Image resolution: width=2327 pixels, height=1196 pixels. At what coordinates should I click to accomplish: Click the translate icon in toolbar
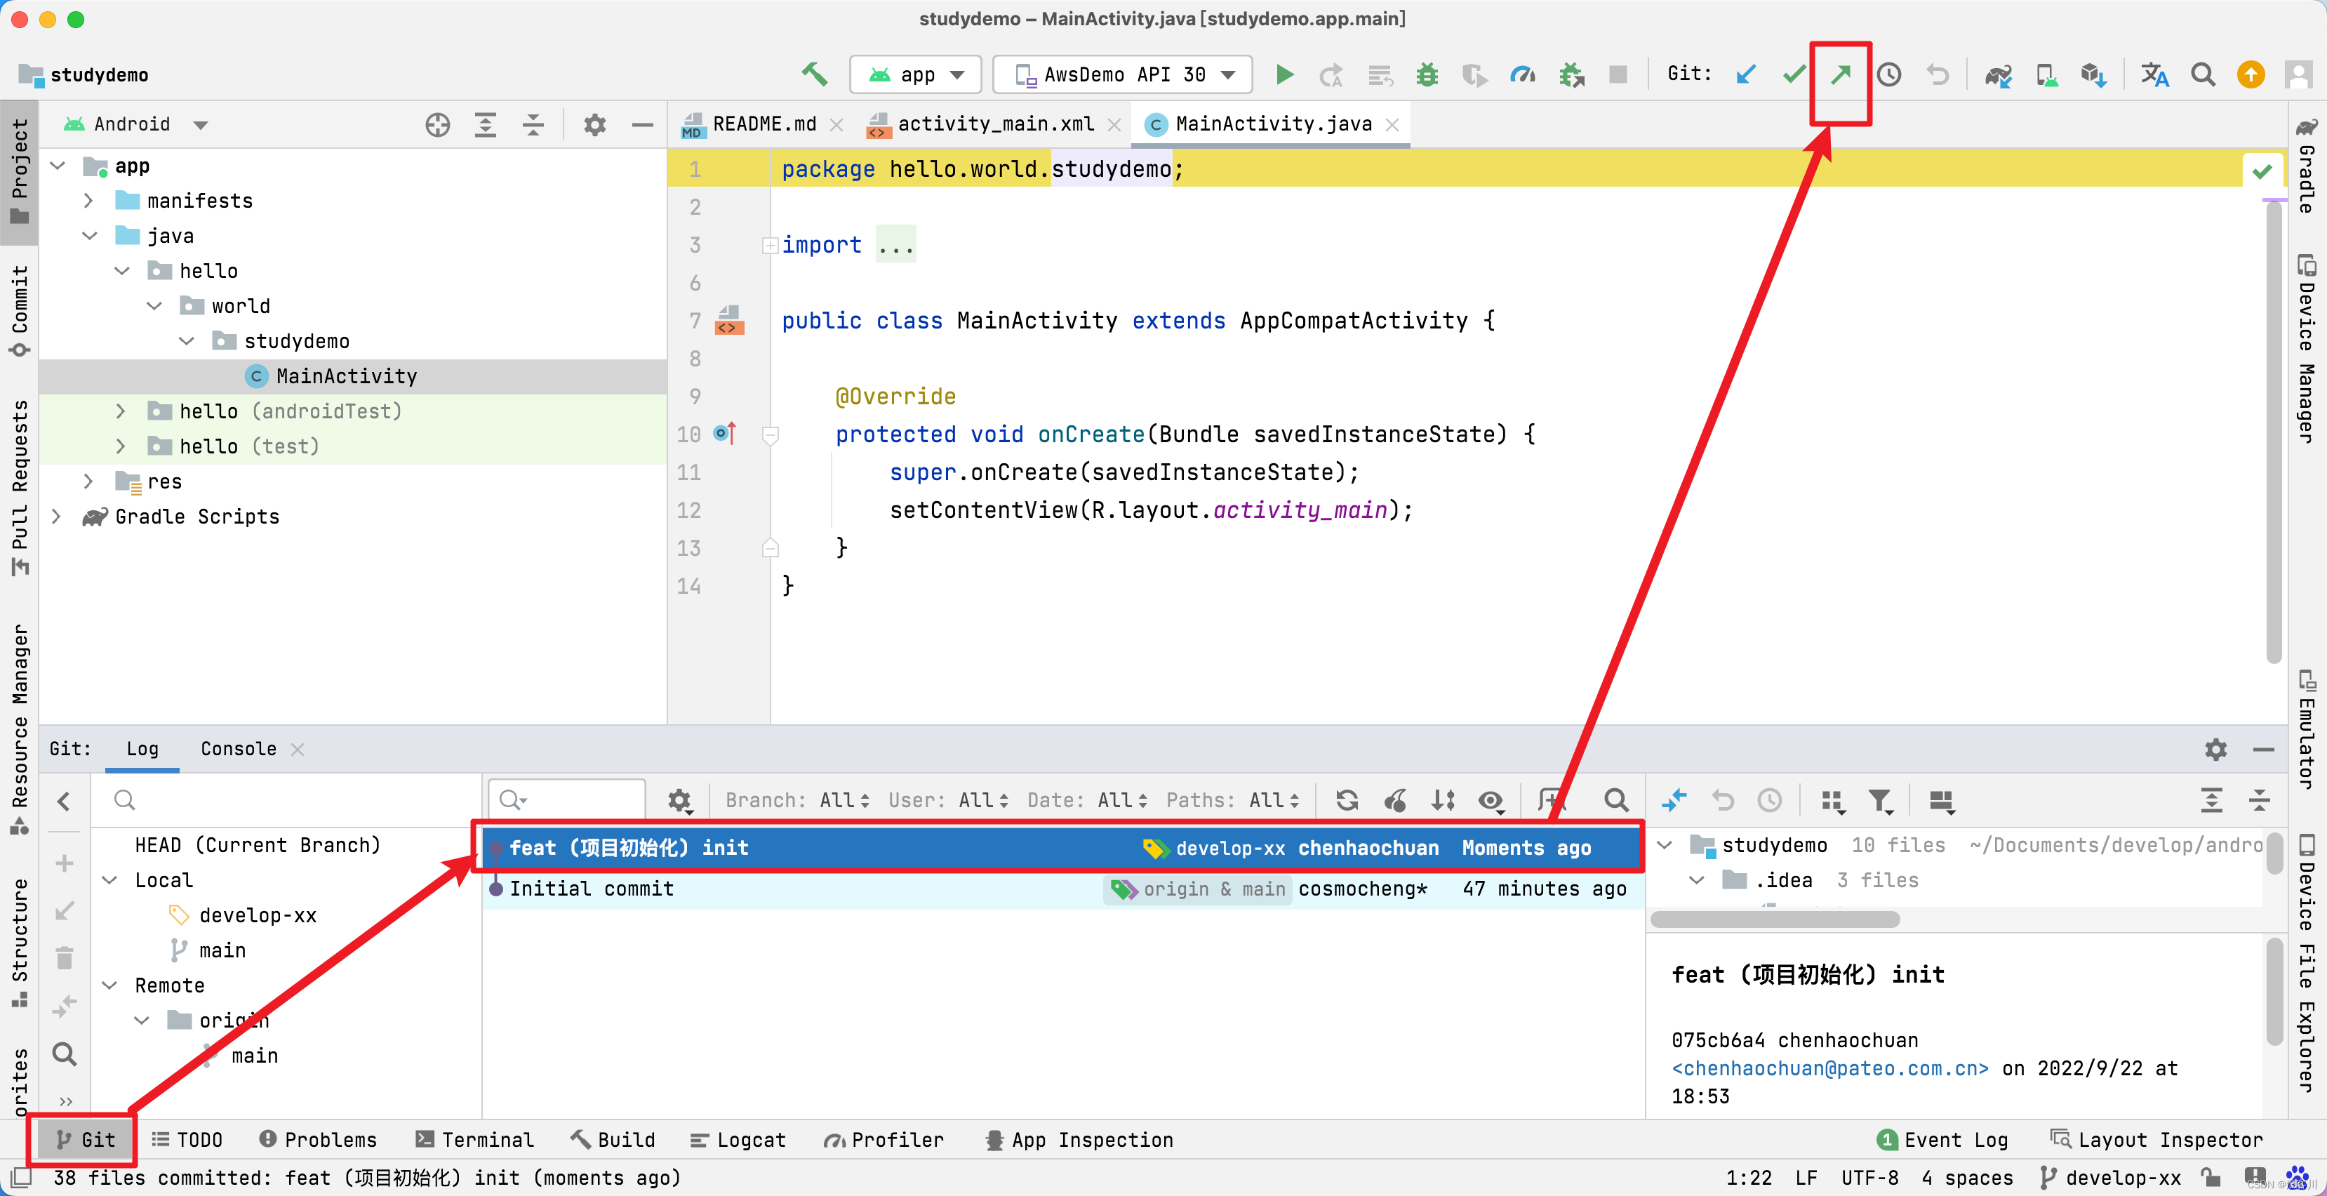(2154, 74)
